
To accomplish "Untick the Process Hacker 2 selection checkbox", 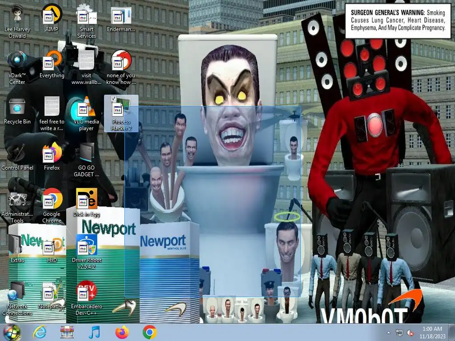I will [113, 99].
